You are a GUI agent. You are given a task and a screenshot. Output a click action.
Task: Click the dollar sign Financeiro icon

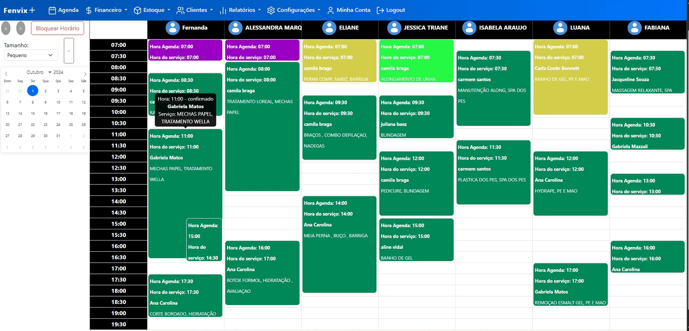88,10
